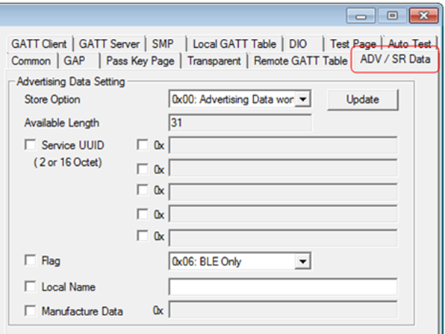Open the Local GATT Table tab

point(234,44)
